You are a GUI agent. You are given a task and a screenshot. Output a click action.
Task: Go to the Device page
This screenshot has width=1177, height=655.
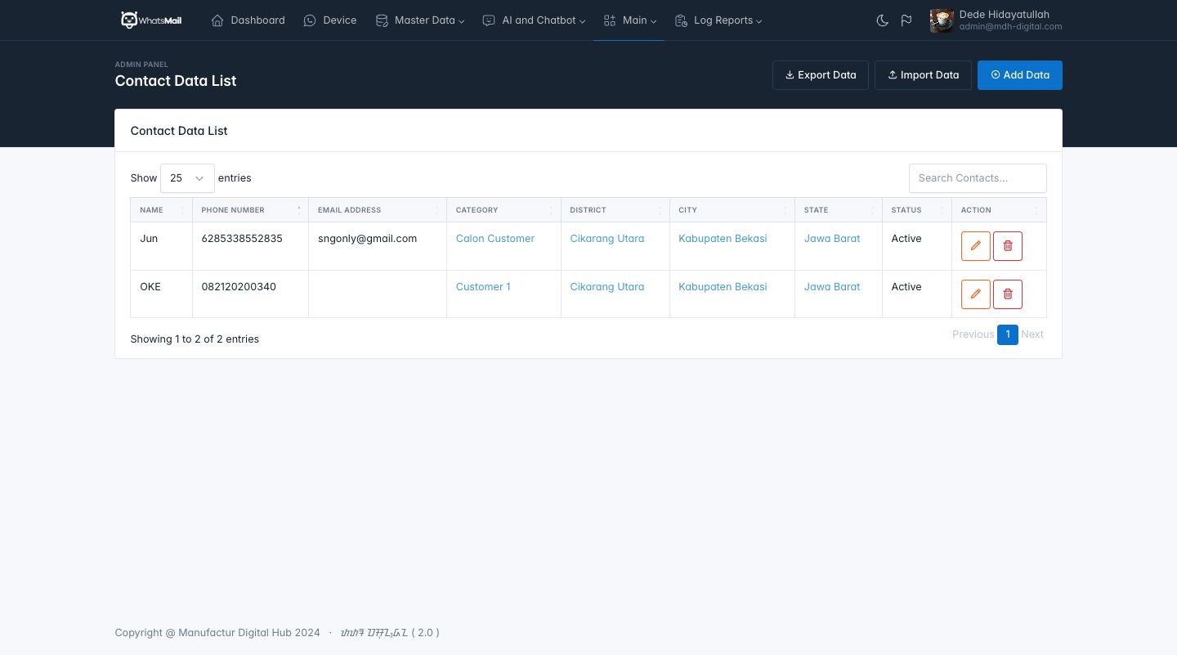(330, 20)
